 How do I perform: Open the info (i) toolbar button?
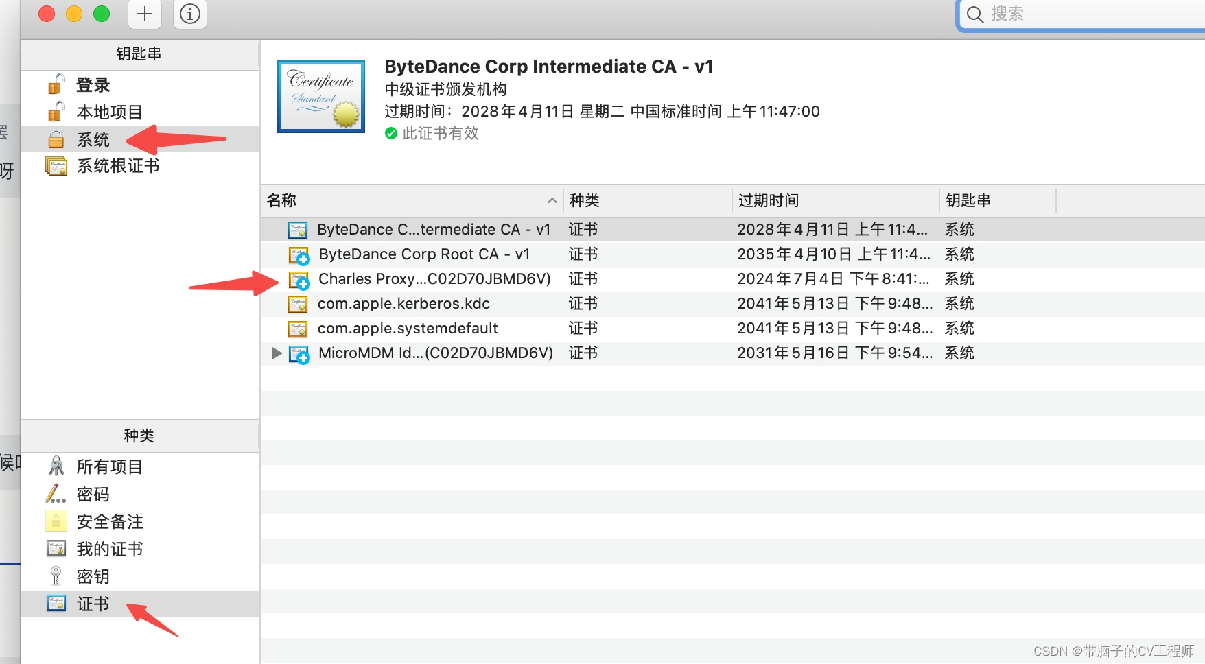click(x=190, y=14)
